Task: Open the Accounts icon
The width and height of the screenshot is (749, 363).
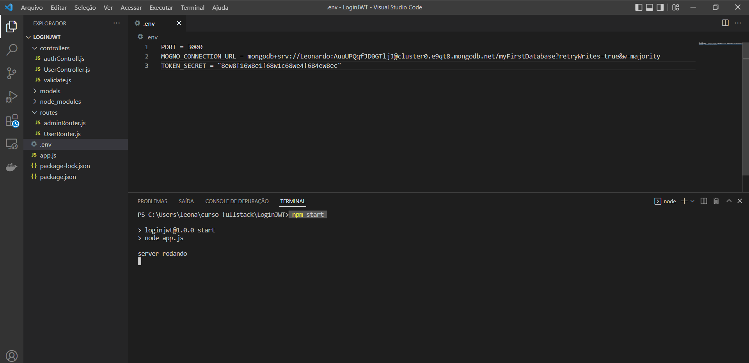Action: pos(12,356)
